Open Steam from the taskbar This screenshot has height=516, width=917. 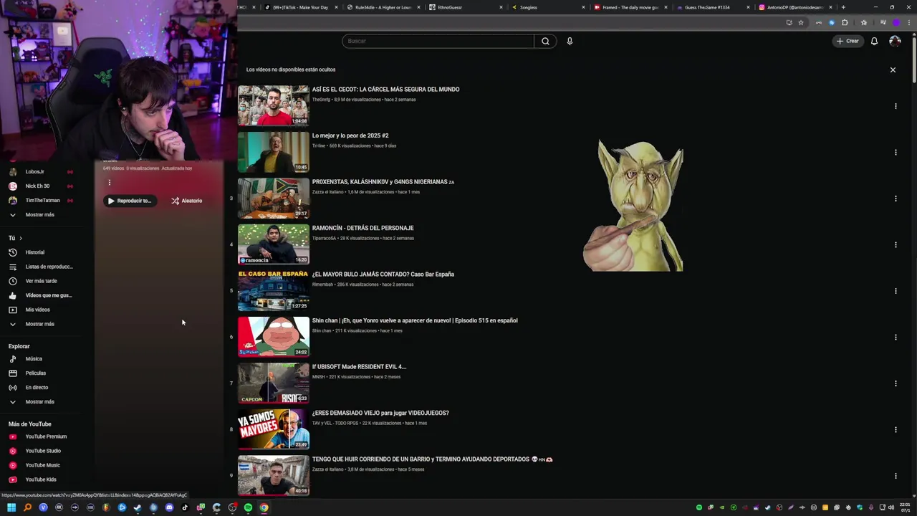coord(138,507)
